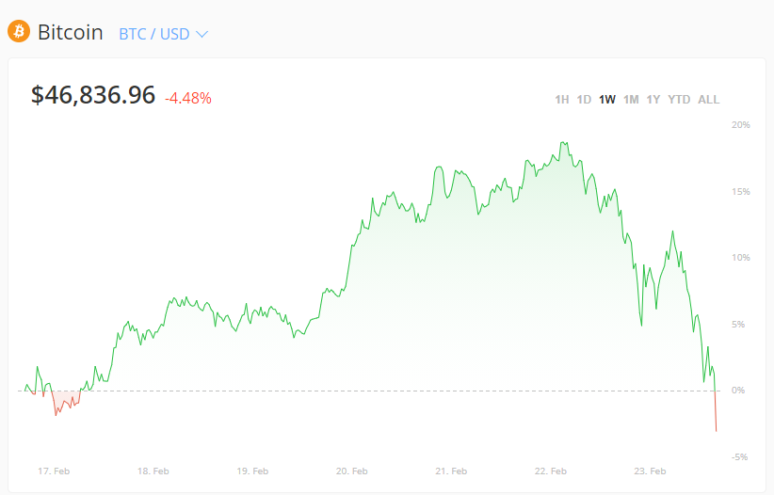Image resolution: width=774 pixels, height=495 pixels.
Task: Show ALL time price history
Action: coord(708,100)
